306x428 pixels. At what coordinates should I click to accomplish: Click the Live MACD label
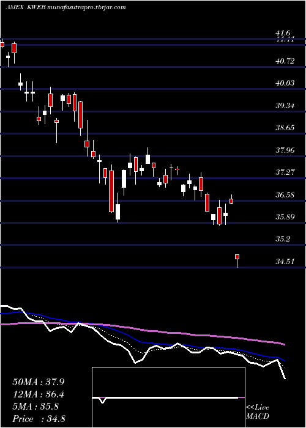pyautogui.click(x=258, y=412)
